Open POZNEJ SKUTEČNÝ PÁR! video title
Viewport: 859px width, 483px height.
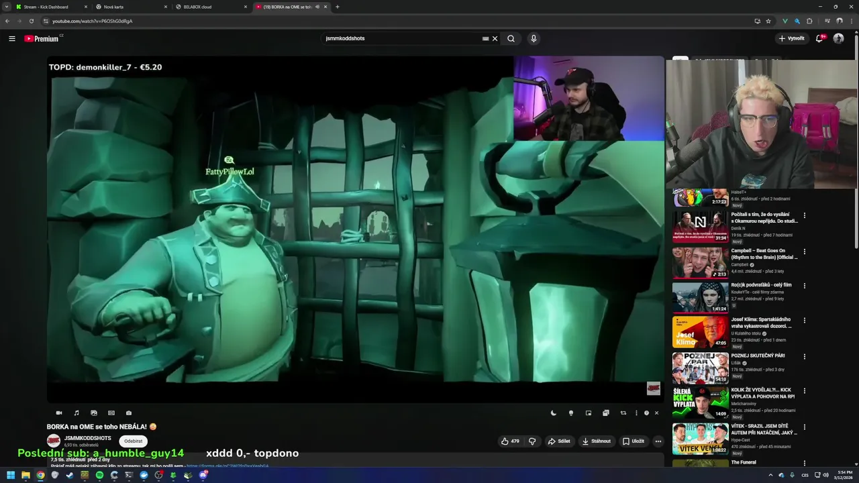pyautogui.click(x=758, y=356)
